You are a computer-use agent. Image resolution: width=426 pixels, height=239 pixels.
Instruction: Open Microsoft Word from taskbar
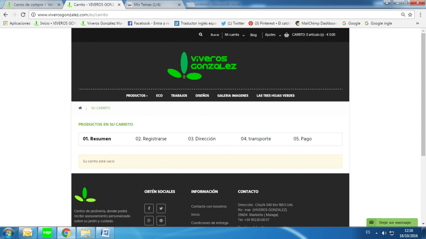click(x=105, y=233)
